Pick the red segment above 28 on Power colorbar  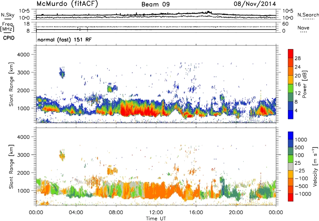(291, 54)
